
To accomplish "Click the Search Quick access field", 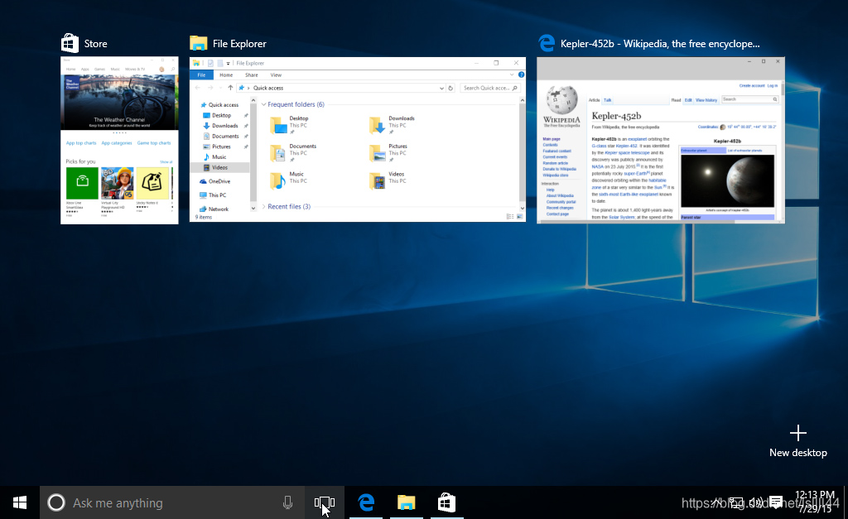I will 490,88.
